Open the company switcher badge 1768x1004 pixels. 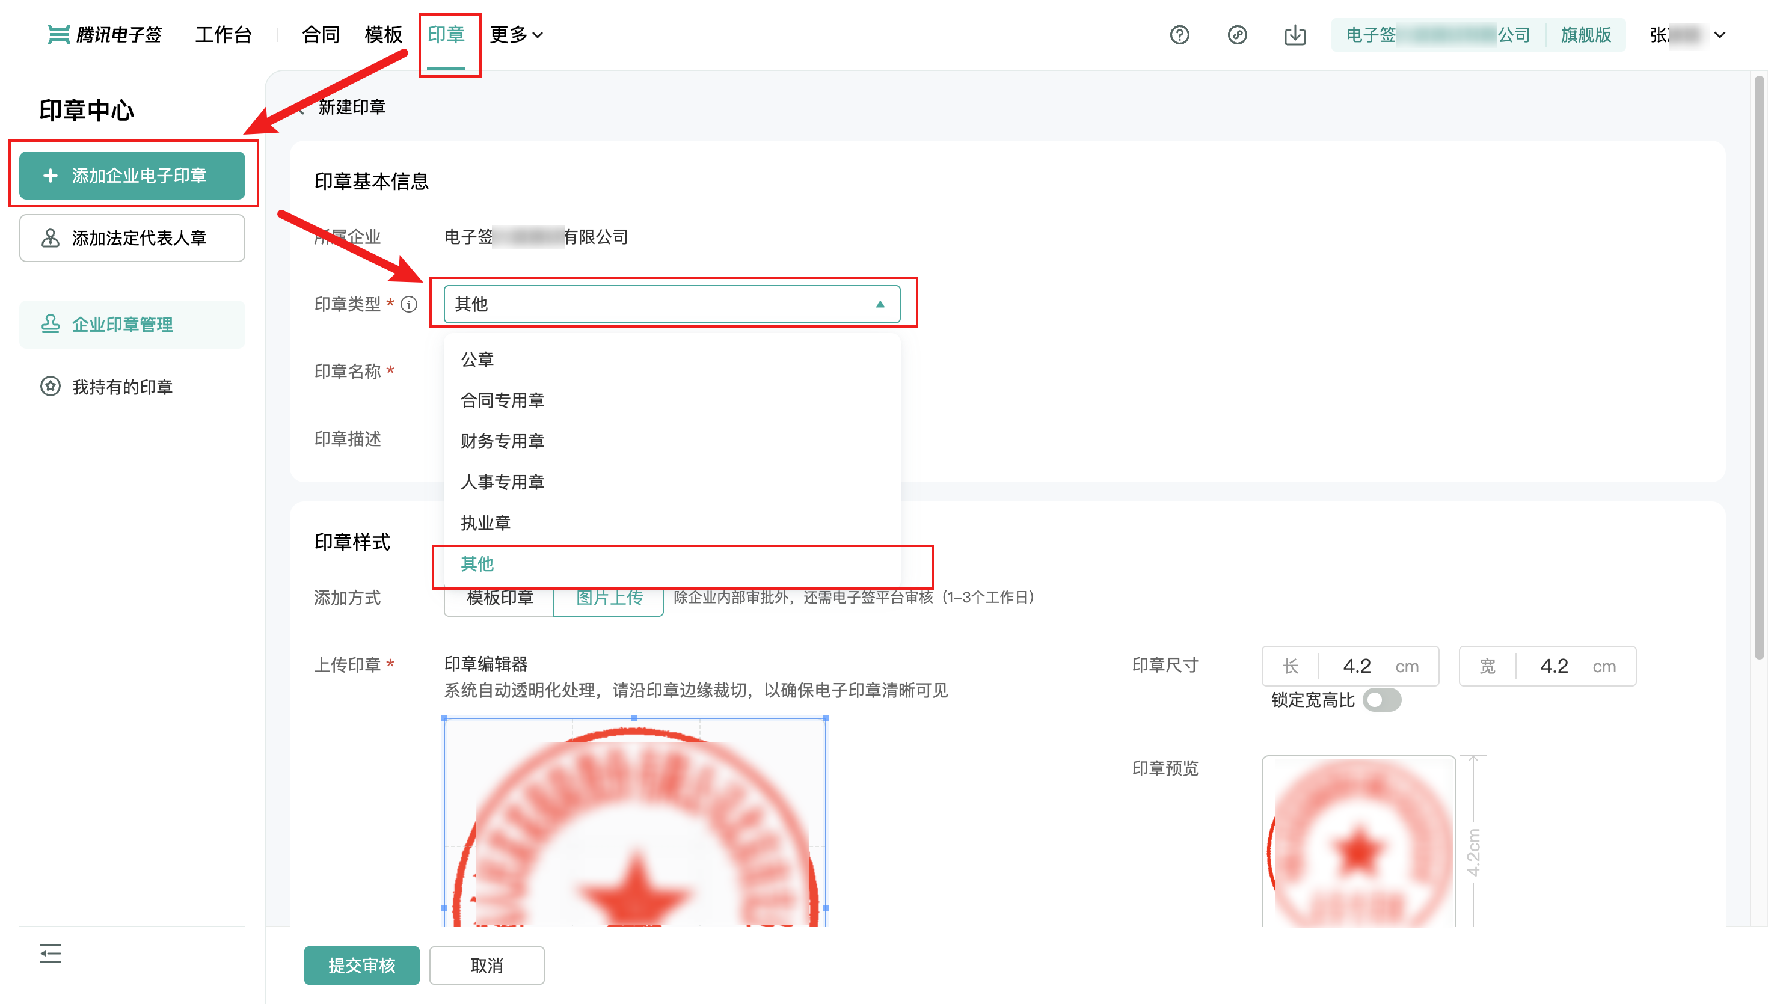(x=1438, y=34)
